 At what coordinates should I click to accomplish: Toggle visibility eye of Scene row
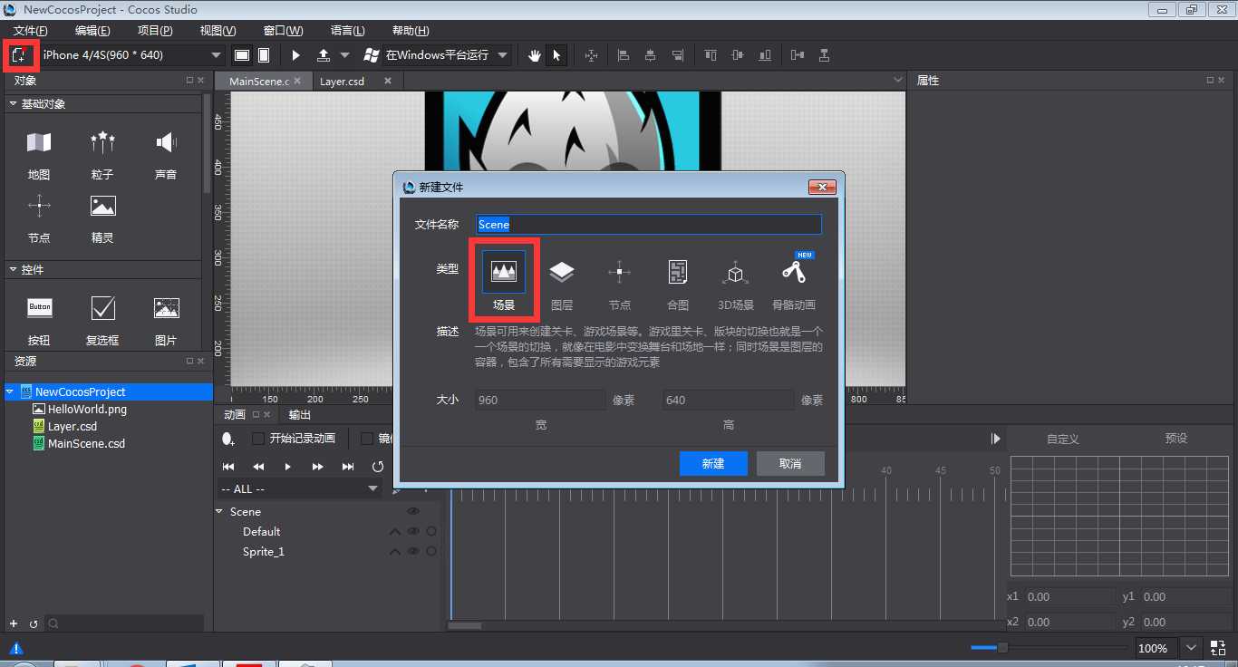[x=413, y=512]
